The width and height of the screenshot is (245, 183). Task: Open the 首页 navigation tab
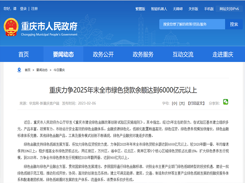pos(24,54)
